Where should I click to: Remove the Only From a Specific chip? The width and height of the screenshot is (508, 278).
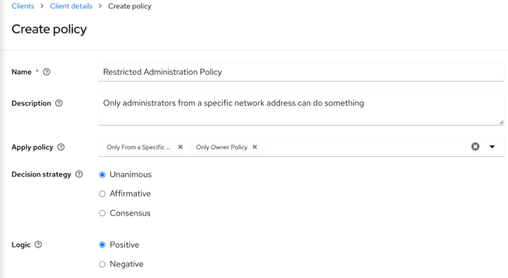click(x=180, y=147)
